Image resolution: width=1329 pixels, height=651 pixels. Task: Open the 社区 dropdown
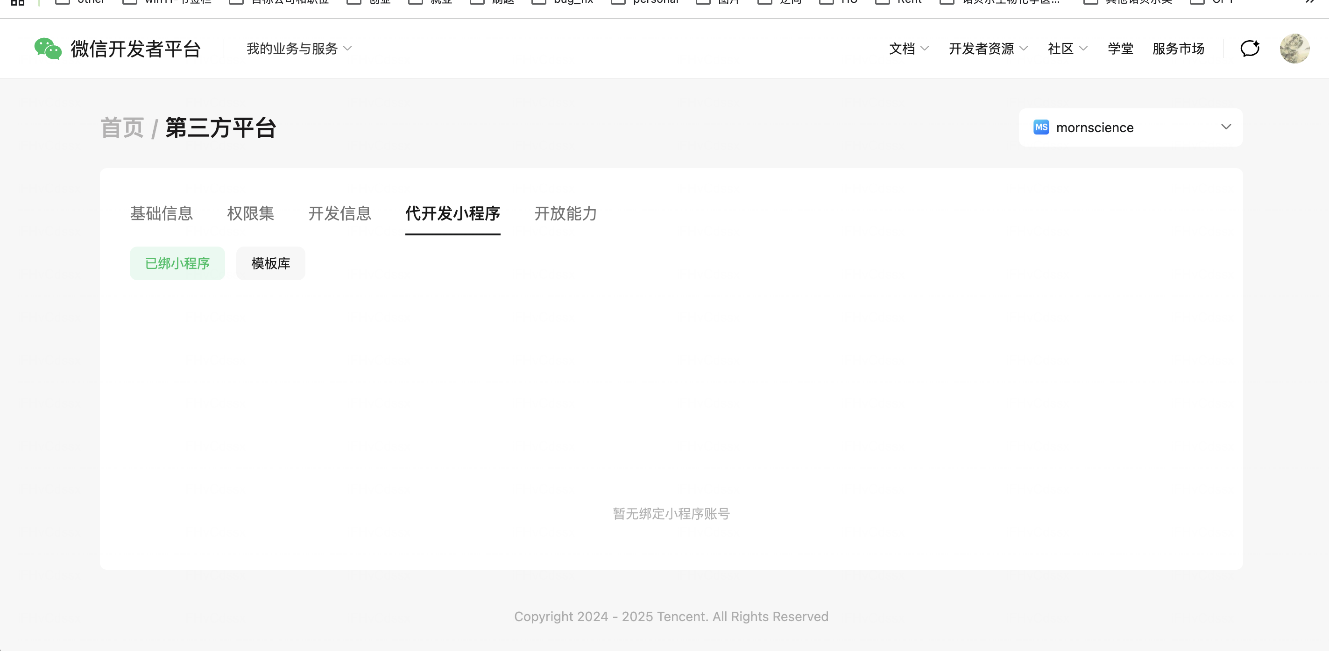pos(1067,49)
